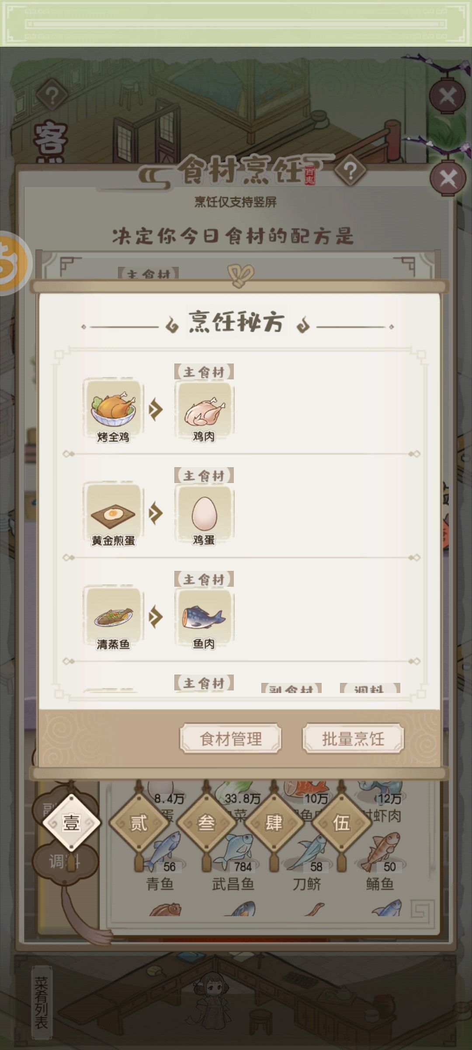Open help beside 食材烹饪 title
Image resolution: width=472 pixels, height=1050 pixels.
[350, 171]
